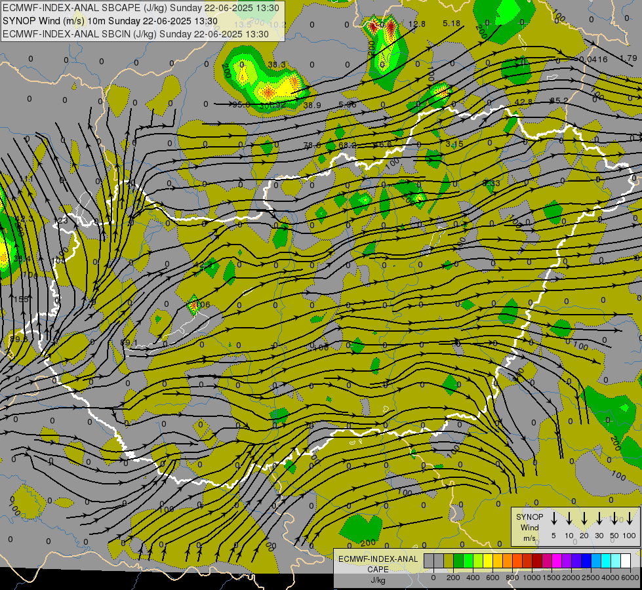This screenshot has width=642, height=590.
Task: Click the '123' value on the map
Action: pyautogui.click(x=60, y=221)
